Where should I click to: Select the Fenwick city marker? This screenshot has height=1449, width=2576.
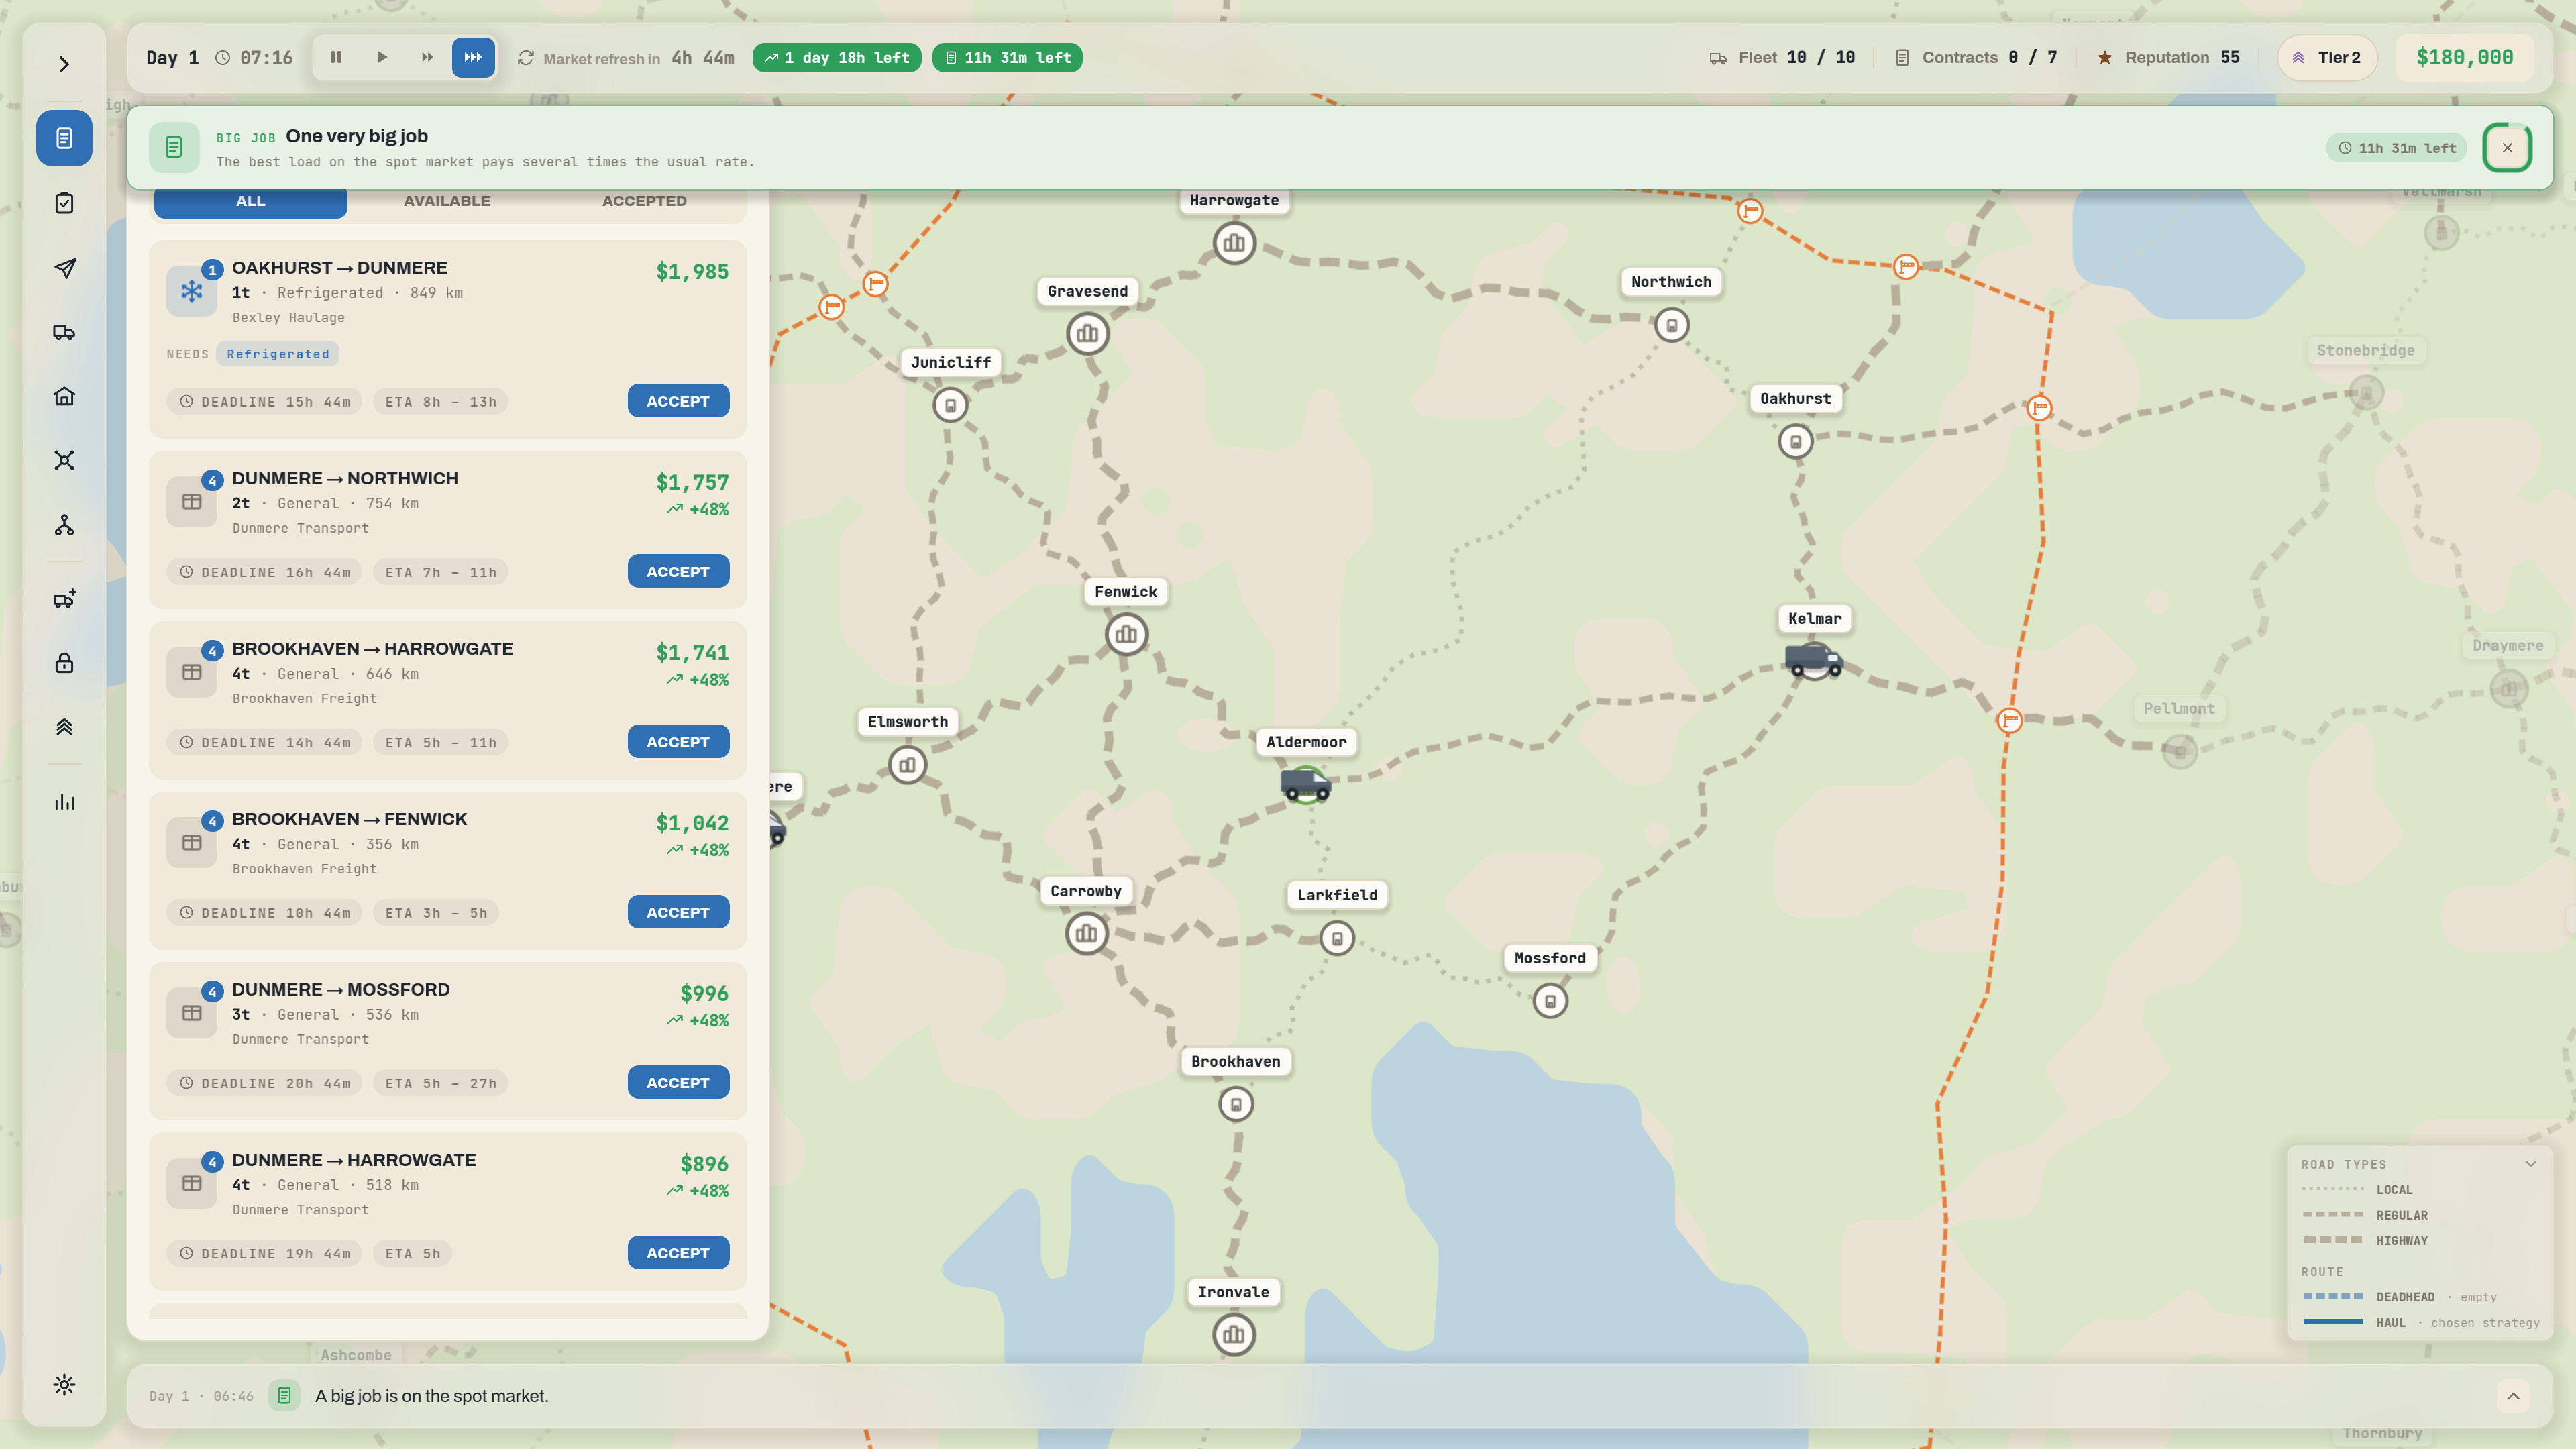1126,634
